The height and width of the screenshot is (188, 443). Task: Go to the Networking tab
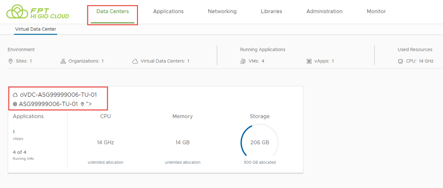[222, 11]
